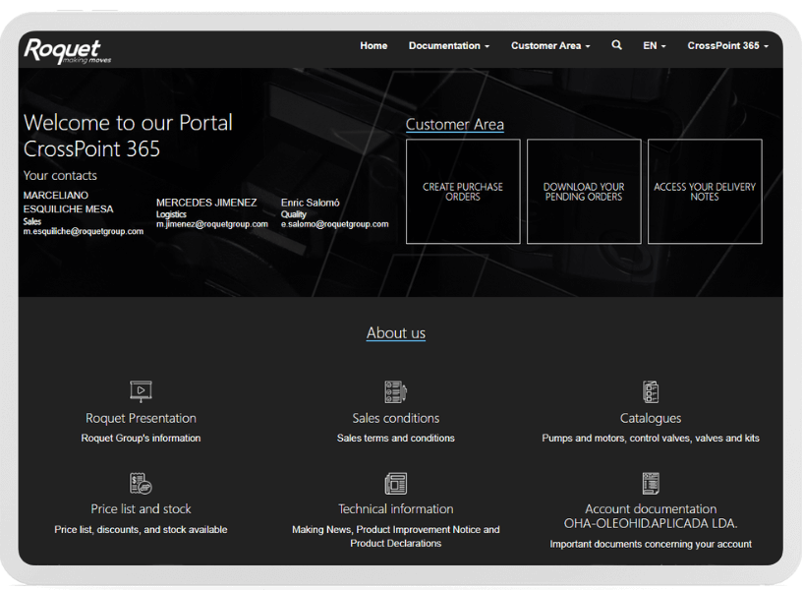The image size is (802, 590).
Task: Open the Roquet Presentation title link
Action: [x=141, y=418]
